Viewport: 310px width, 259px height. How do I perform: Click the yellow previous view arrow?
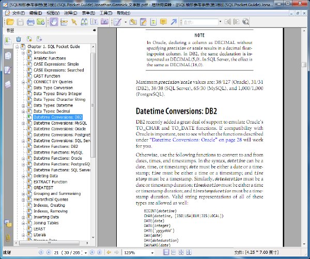click(x=109, y=252)
